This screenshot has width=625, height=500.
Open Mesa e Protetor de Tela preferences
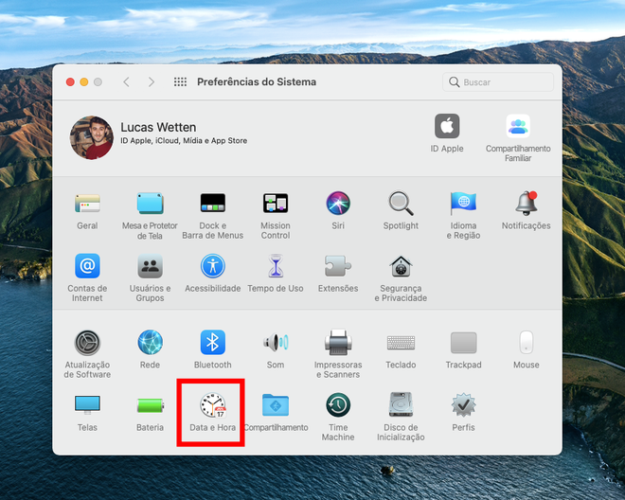(x=150, y=204)
